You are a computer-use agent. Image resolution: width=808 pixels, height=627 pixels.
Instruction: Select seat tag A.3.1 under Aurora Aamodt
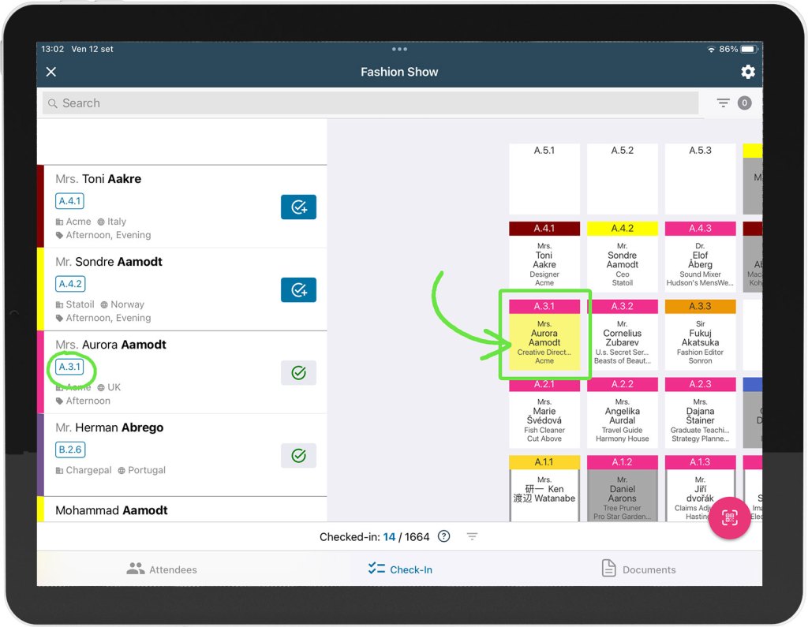point(69,367)
